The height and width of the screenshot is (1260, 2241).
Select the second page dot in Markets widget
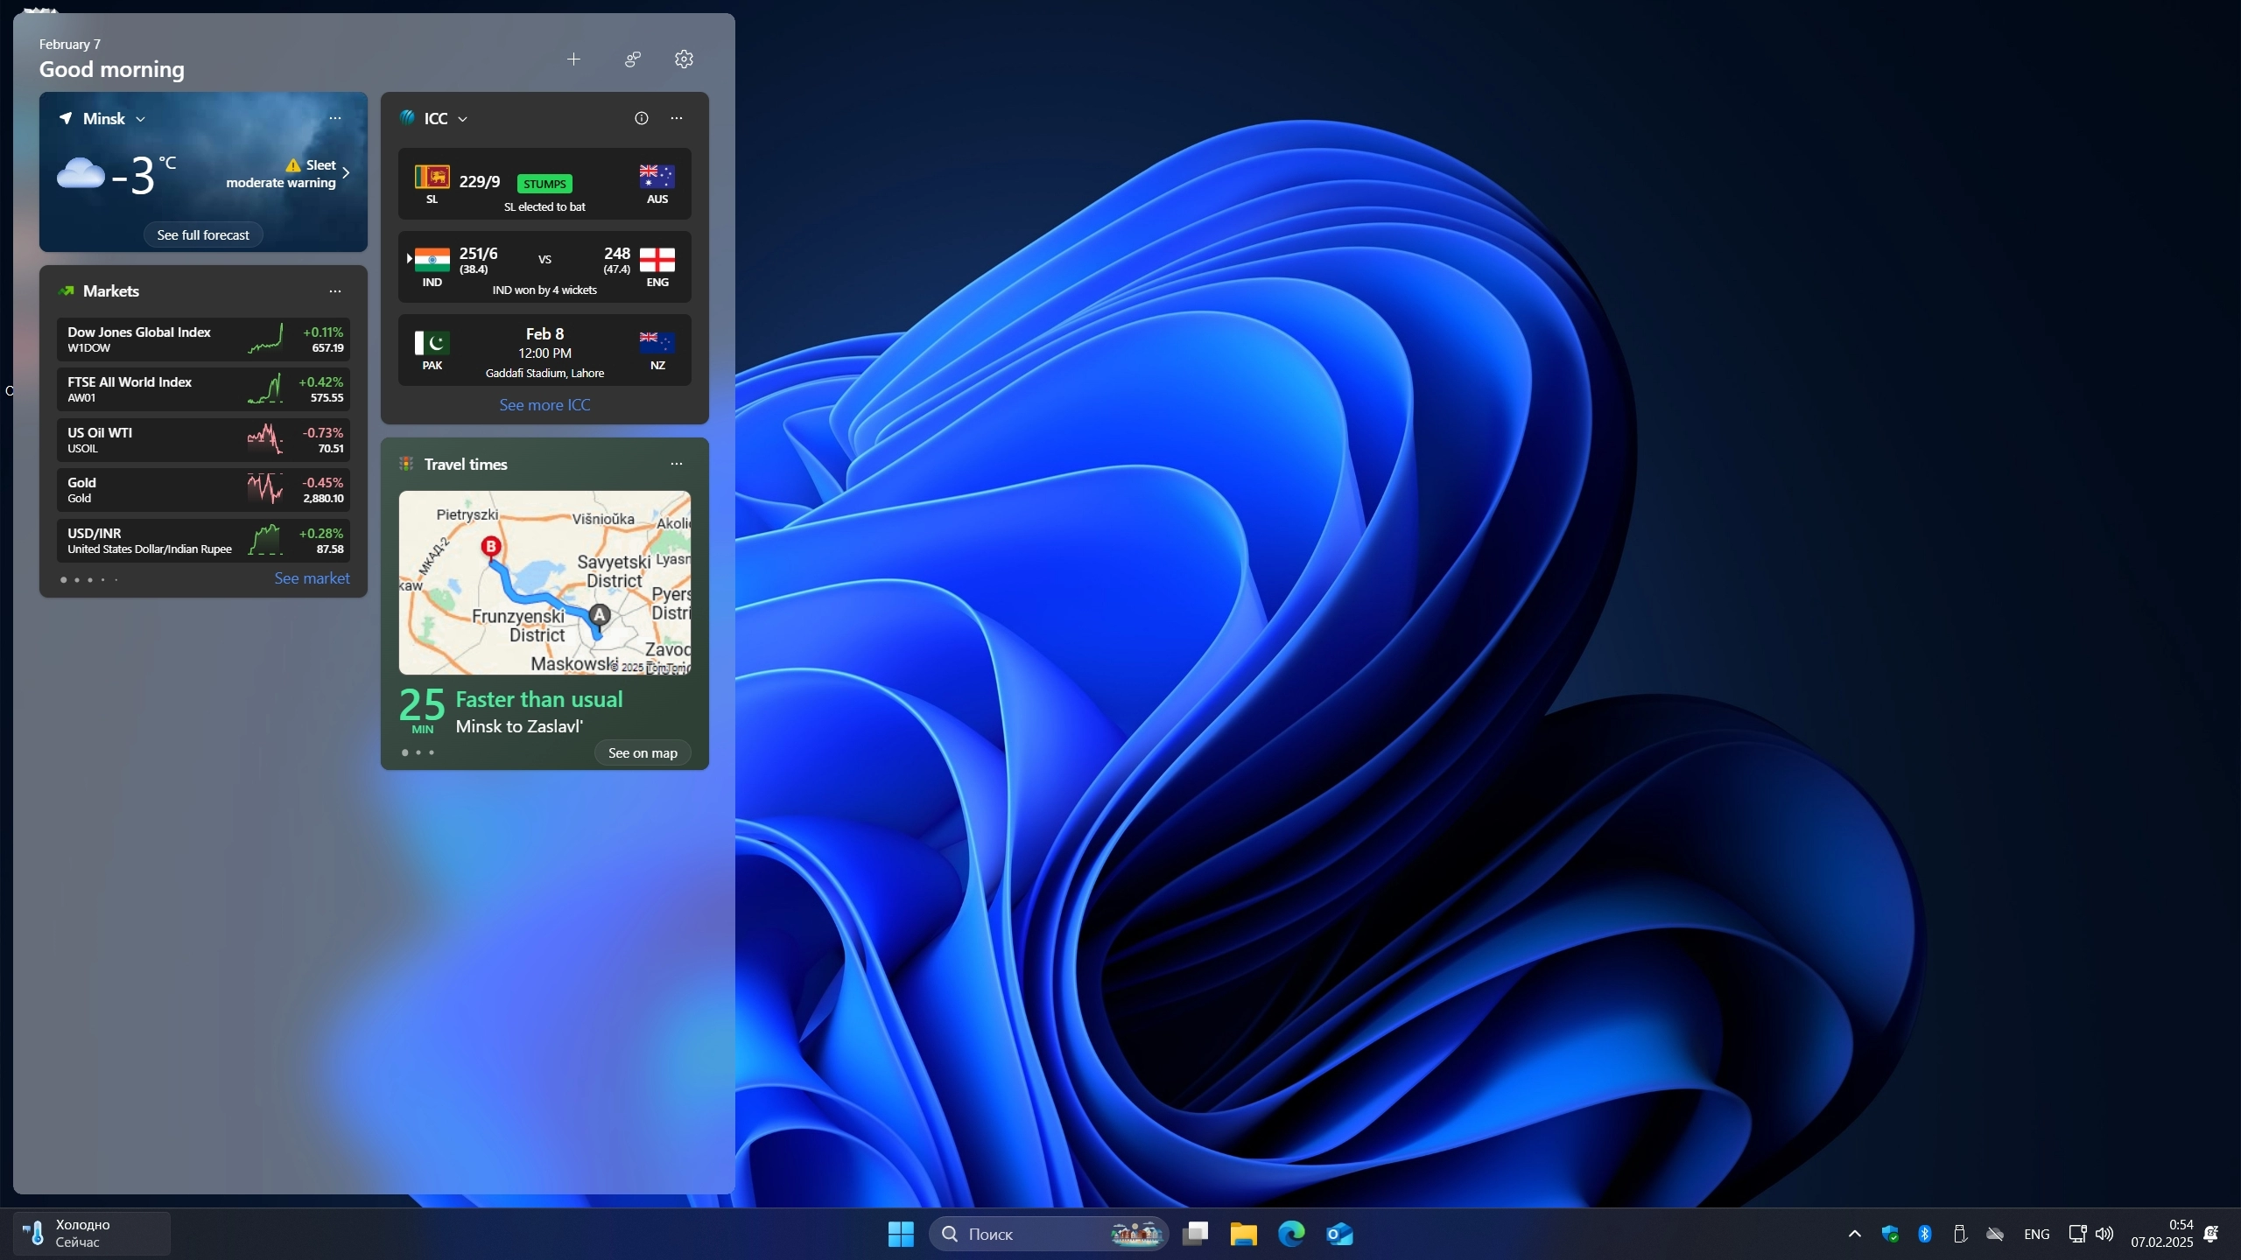tap(77, 579)
